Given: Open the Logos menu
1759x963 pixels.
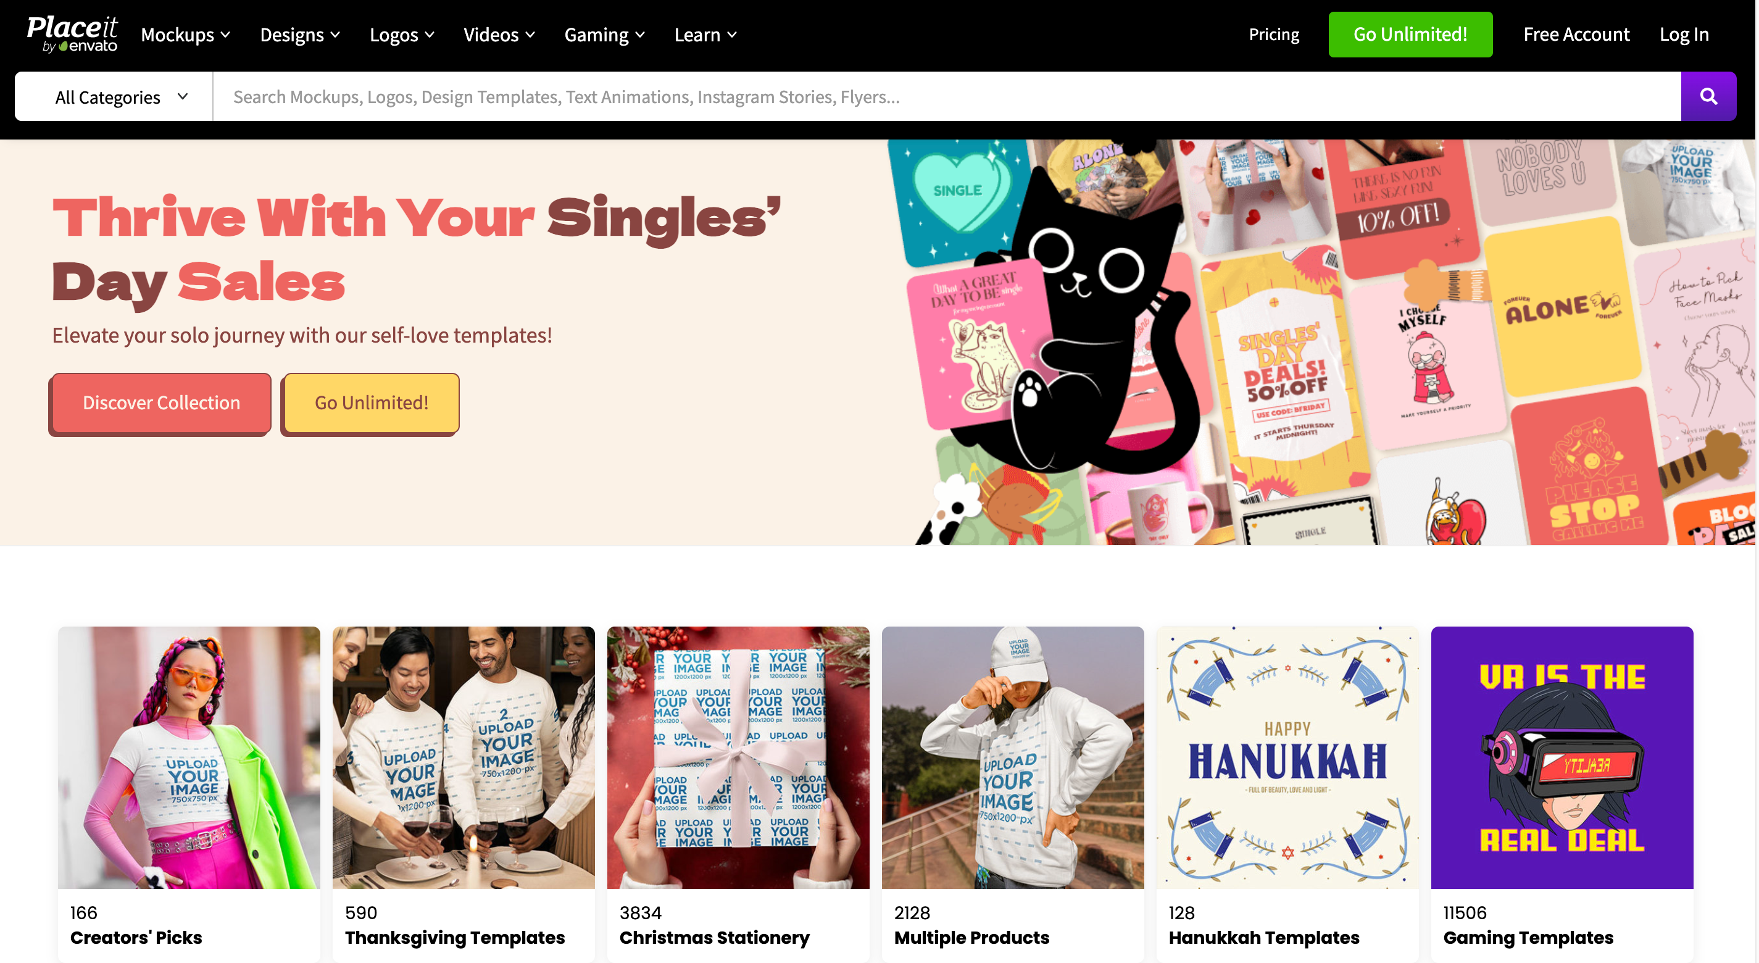Looking at the screenshot, I should tap(402, 34).
